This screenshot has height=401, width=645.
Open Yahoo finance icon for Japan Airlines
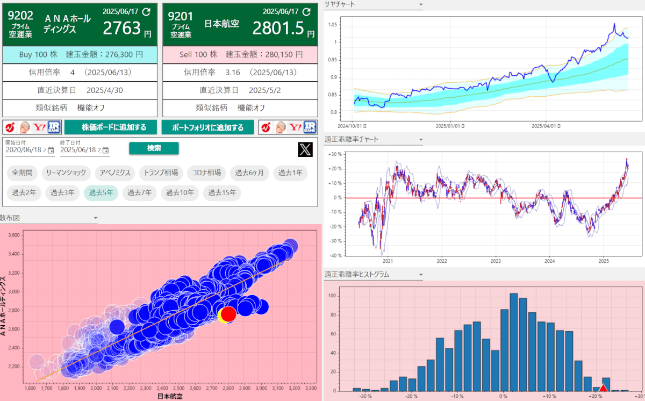[x=295, y=127]
